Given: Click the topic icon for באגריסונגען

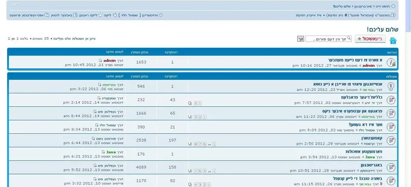Looking at the screenshot, I should (391, 167).
